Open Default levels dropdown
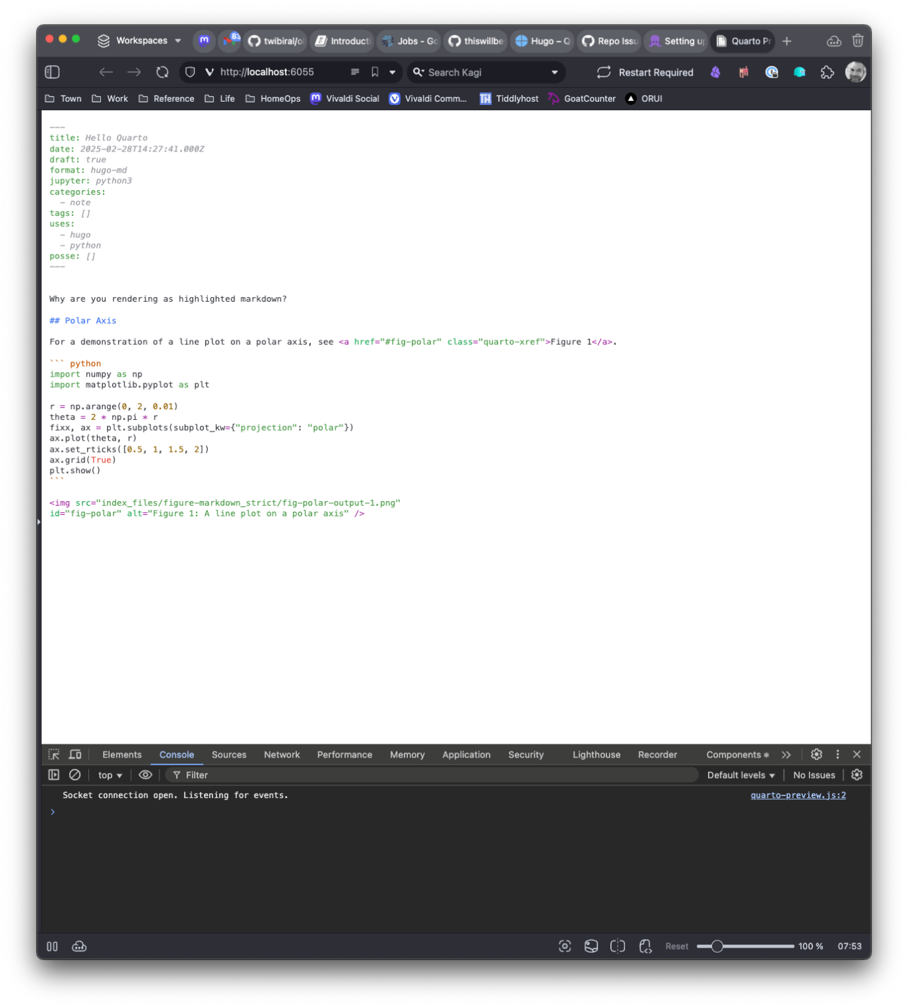 point(741,775)
